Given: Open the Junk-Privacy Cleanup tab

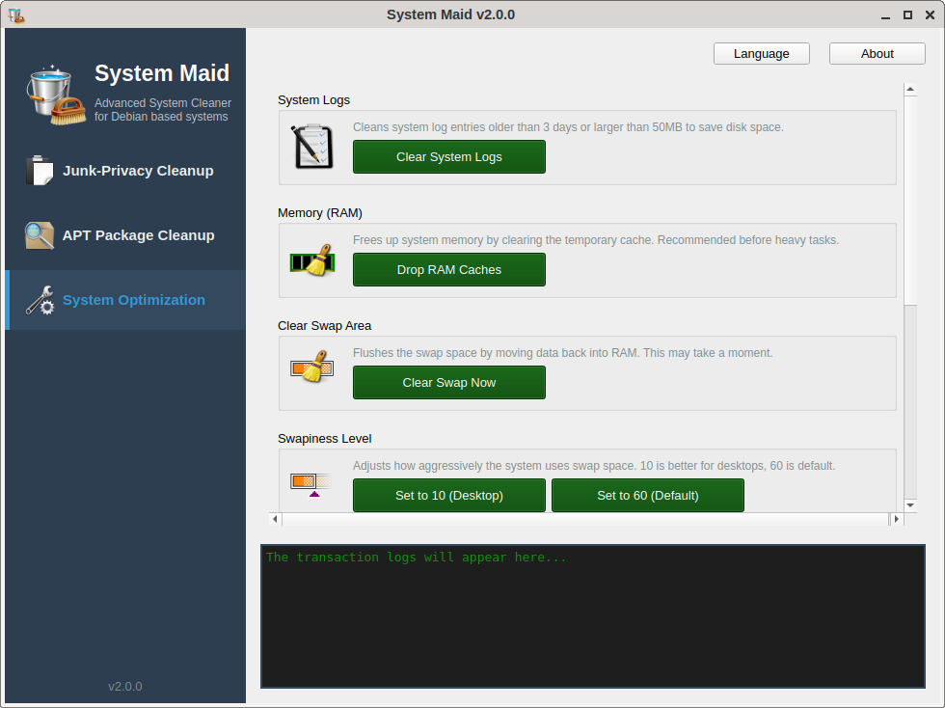Looking at the screenshot, I should click(138, 171).
